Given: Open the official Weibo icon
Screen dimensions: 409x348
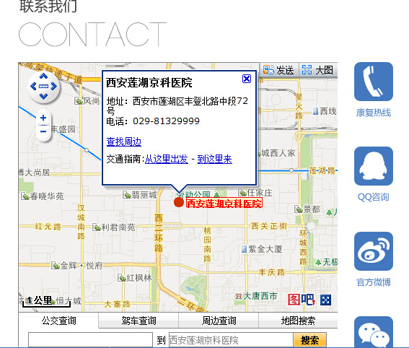Looking at the screenshot, I should tap(374, 251).
